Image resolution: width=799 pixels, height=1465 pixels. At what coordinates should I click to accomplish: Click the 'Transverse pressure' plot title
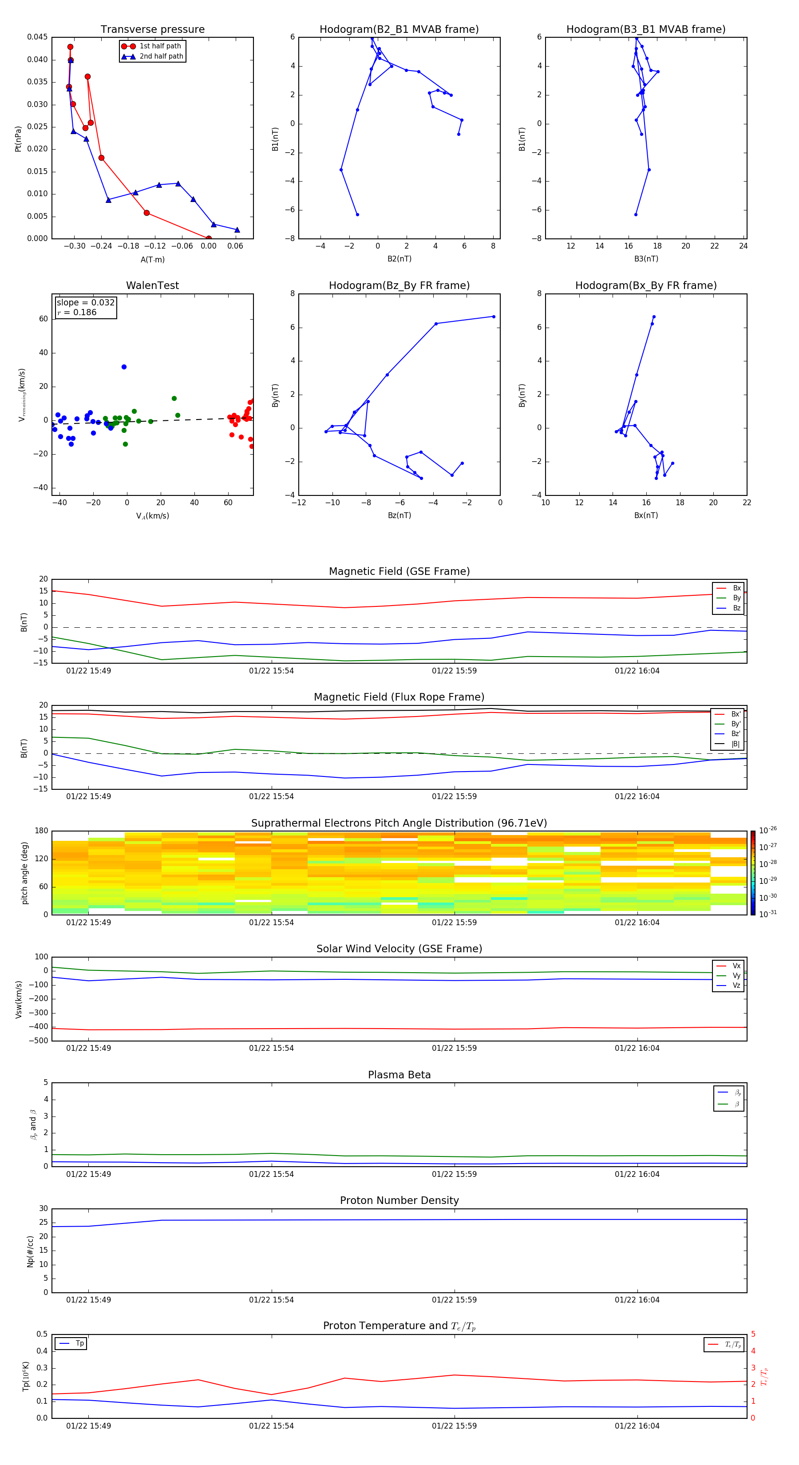click(x=152, y=30)
